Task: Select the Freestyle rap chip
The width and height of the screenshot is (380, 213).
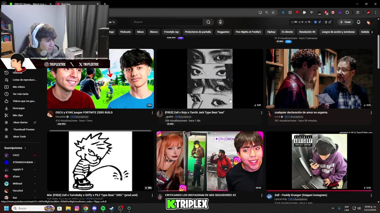Action: [x=171, y=32]
